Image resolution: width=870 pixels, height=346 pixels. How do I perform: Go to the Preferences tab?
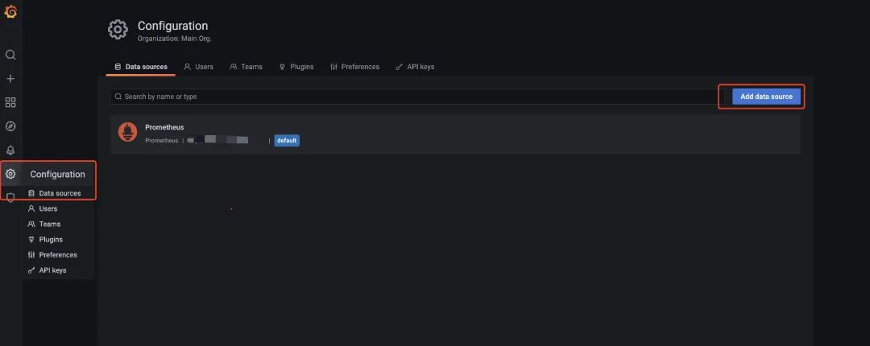tap(354, 67)
